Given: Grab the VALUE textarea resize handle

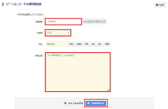Looking at the screenshot, I should pos(108,90).
